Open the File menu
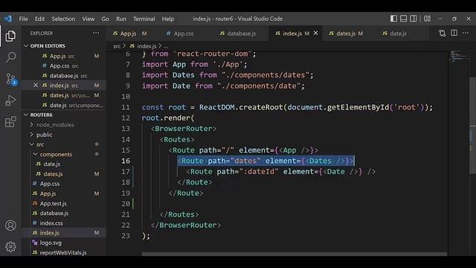Screen dimensions: 476x268 [x=23, y=19]
